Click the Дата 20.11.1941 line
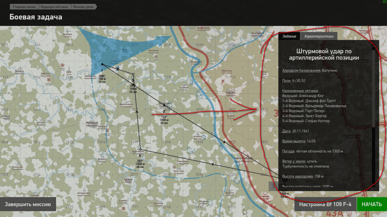Image resolution: width=387 pixels, height=217 pixels. pyautogui.click(x=295, y=131)
